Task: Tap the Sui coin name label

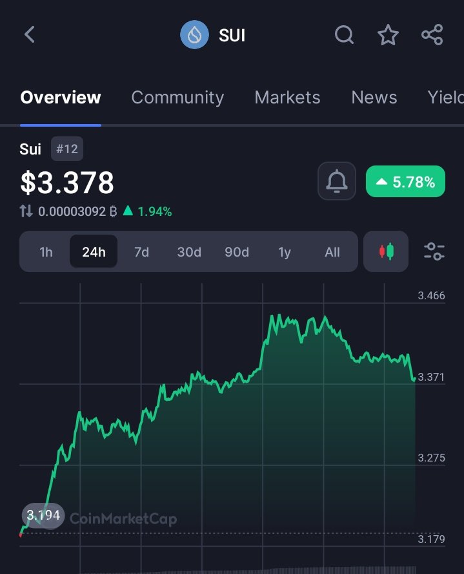Action: (x=30, y=149)
